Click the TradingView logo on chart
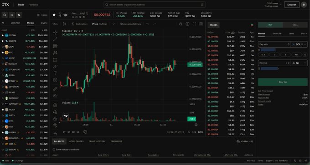The width and height of the screenshot is (310, 165). 66,116
